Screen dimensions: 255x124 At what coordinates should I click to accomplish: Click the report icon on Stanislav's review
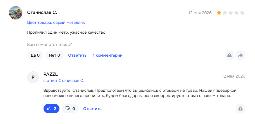pos(229,55)
